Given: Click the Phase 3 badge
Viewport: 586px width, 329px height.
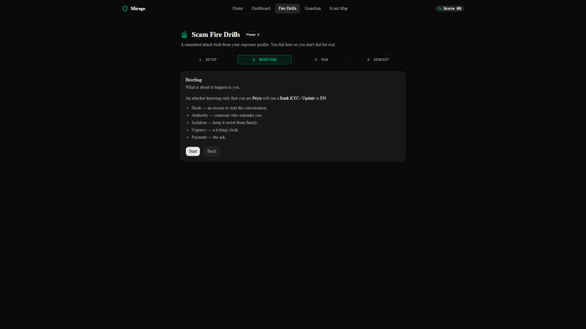Looking at the screenshot, I should 252,35.
